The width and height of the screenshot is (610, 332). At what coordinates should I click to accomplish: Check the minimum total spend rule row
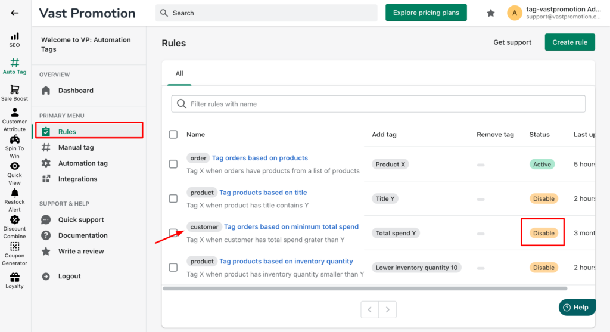pos(173,233)
